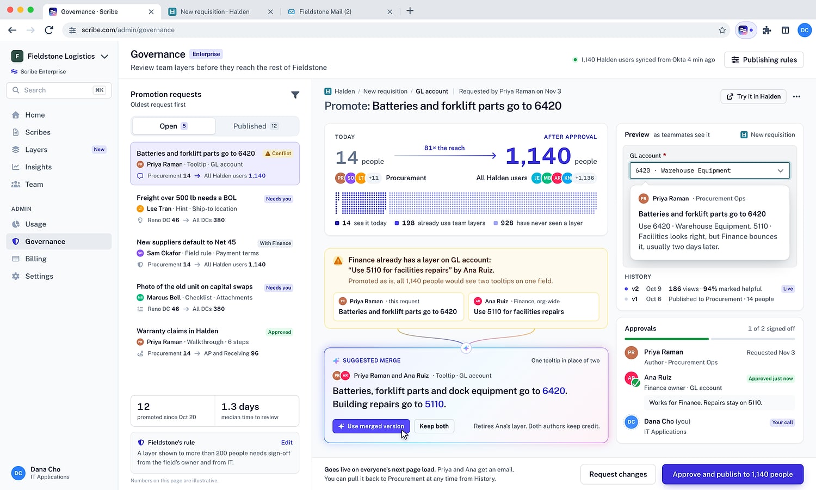Click the sidebar Search field
Viewport: 816px width, 490px height.
[x=59, y=90]
